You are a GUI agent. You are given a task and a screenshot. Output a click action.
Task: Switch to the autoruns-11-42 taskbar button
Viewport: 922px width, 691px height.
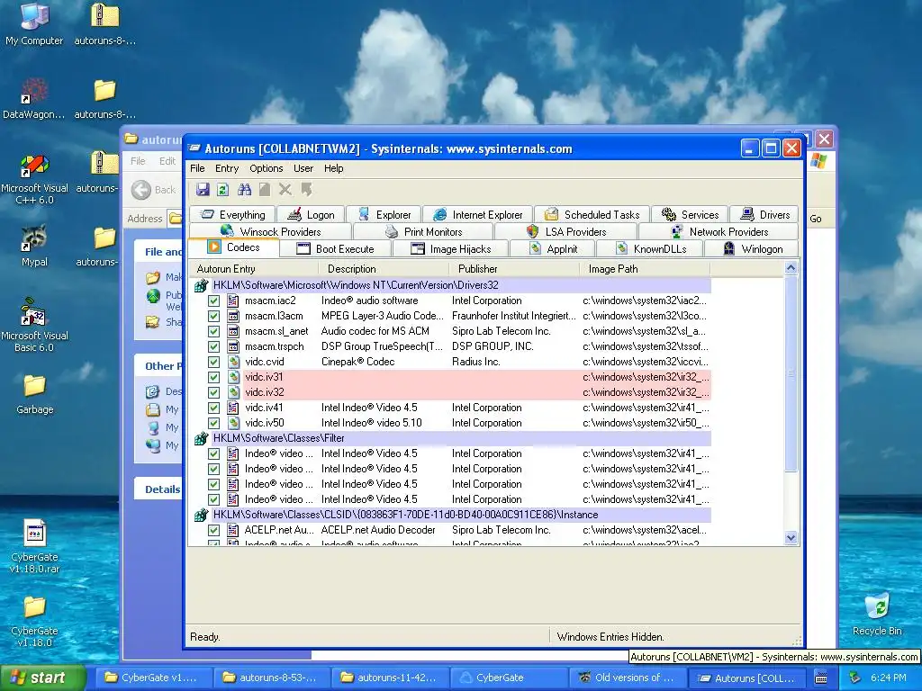(390, 678)
